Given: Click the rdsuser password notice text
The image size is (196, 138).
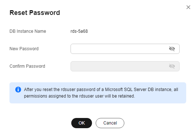Looking at the screenshot, I should (x=101, y=93).
